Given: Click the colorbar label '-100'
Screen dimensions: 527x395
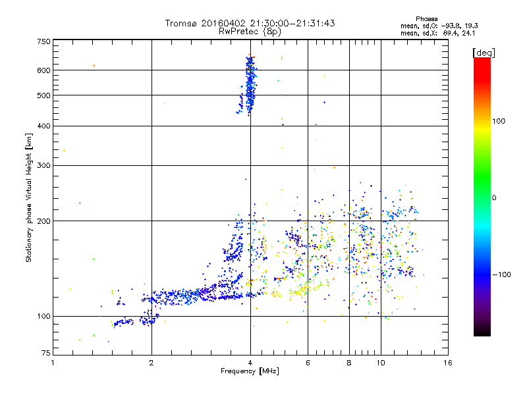Looking at the screenshot, I should pyautogui.click(x=501, y=275).
